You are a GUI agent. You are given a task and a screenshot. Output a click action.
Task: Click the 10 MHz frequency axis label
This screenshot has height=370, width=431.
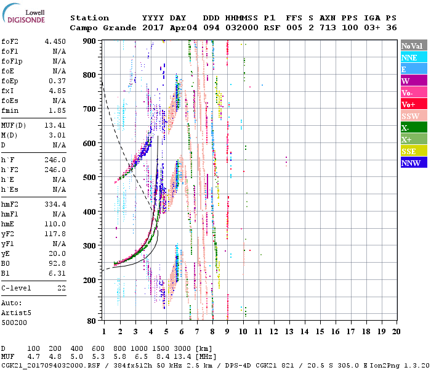(x=243, y=332)
